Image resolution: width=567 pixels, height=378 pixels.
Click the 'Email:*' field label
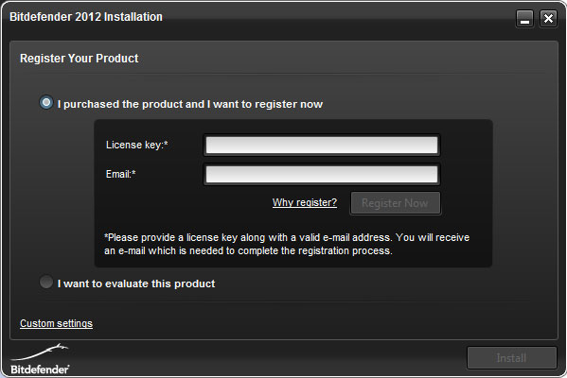(121, 174)
